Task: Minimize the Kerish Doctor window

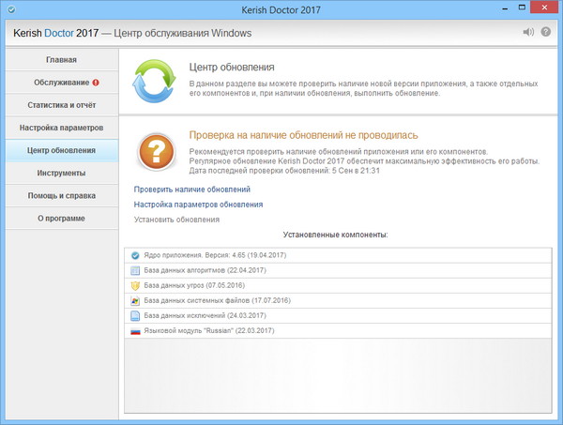Action: tap(505, 8)
